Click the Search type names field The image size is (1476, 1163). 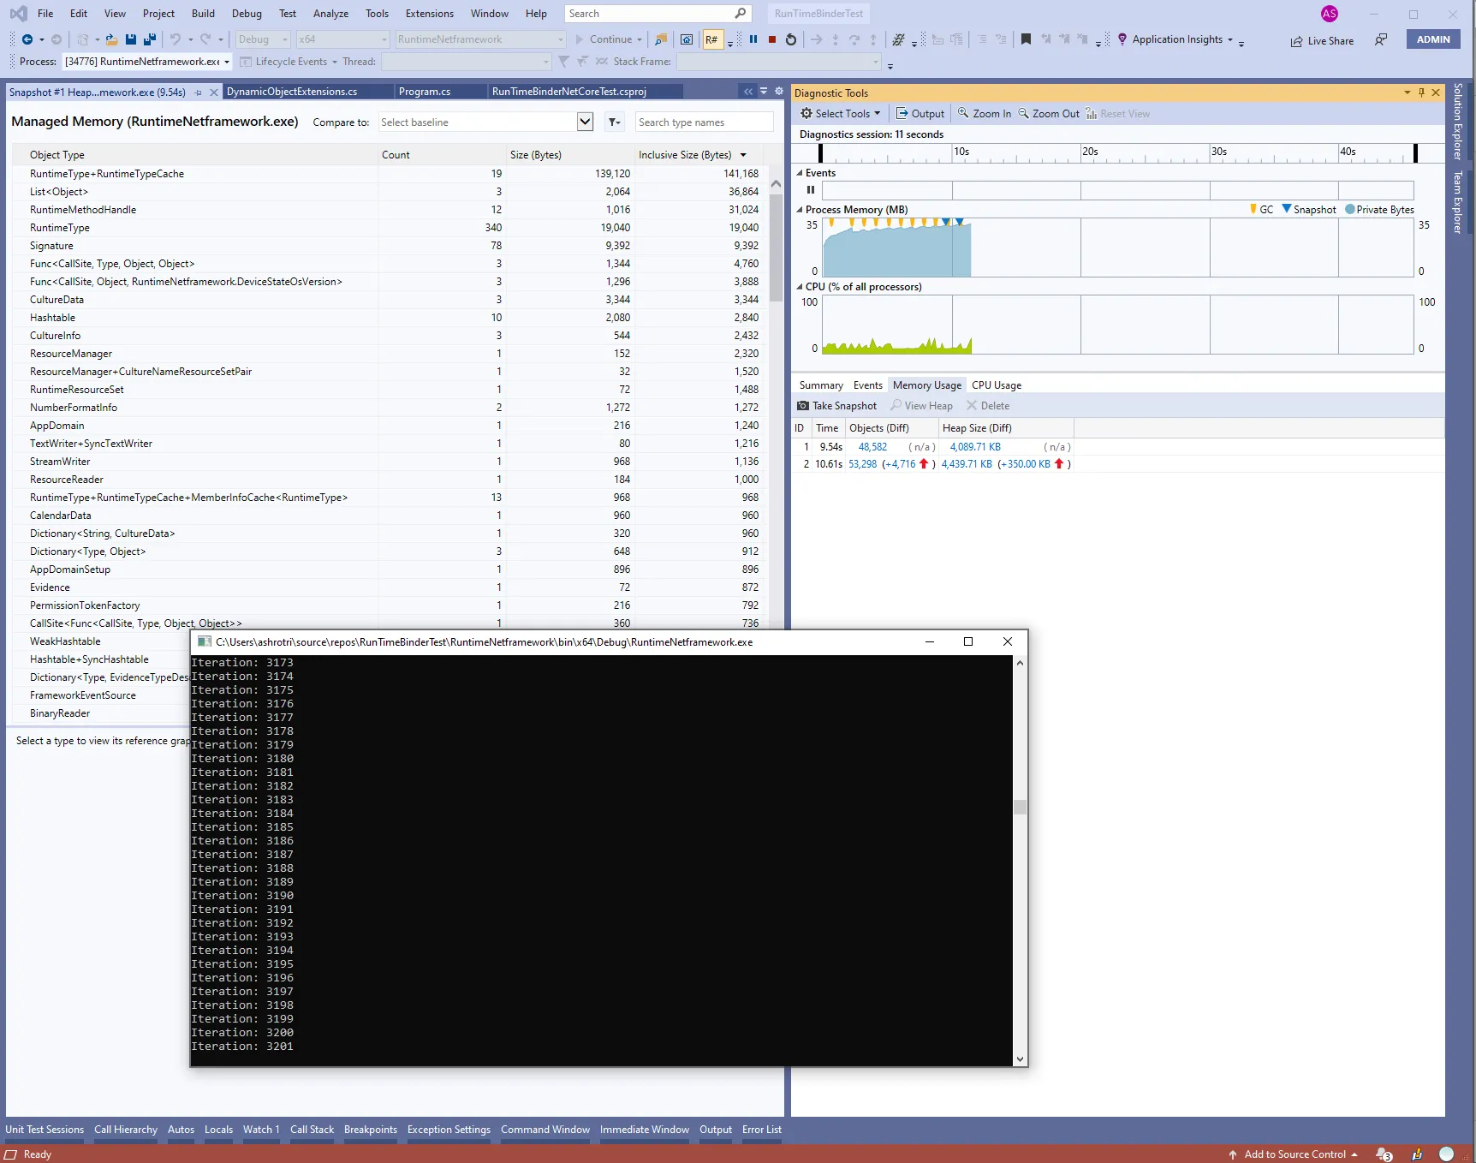click(703, 122)
